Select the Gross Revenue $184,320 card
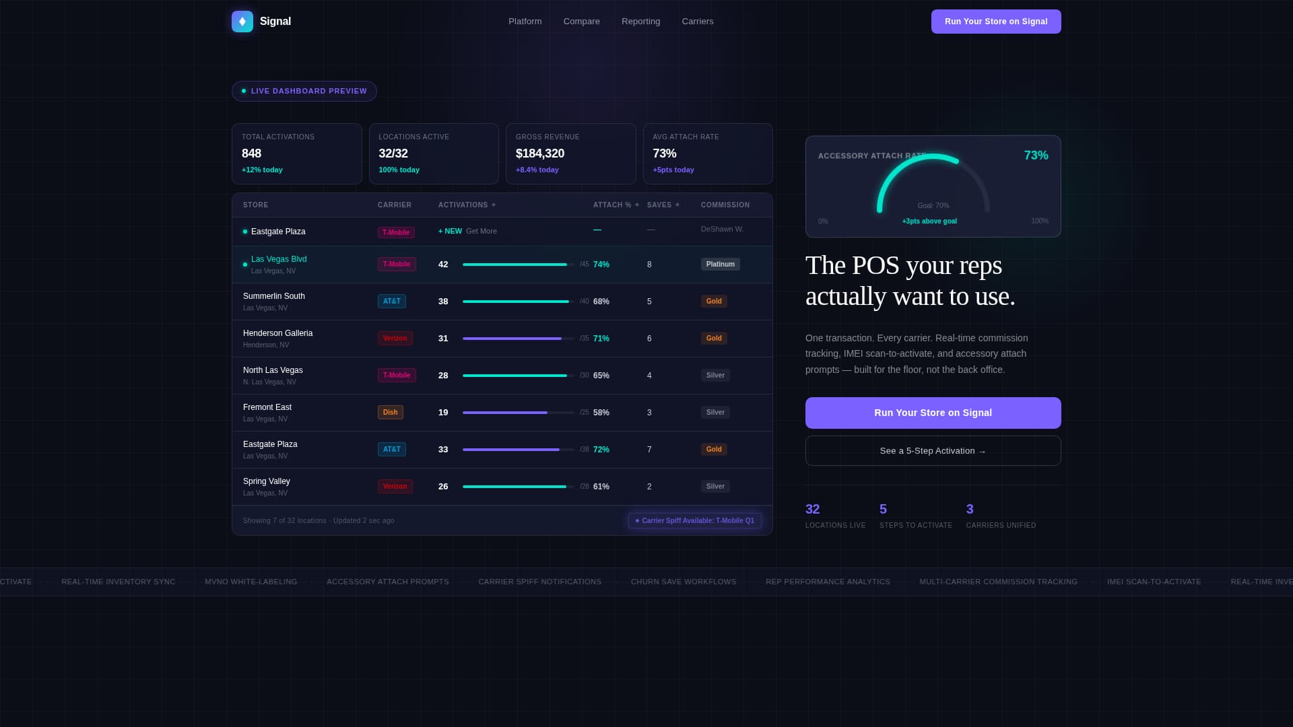This screenshot has width=1293, height=727. click(x=570, y=153)
